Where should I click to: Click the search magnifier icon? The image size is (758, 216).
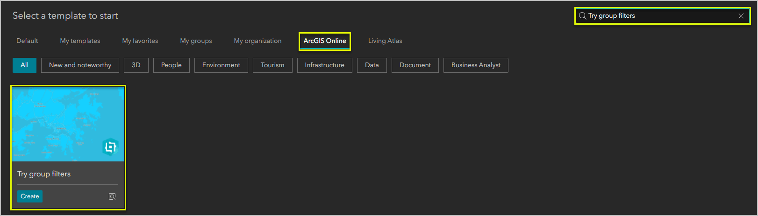coord(582,16)
